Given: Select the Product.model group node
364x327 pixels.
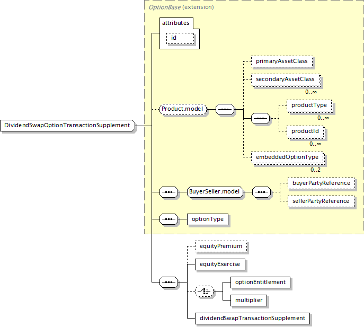Looking at the screenshot, I should pos(182,109).
